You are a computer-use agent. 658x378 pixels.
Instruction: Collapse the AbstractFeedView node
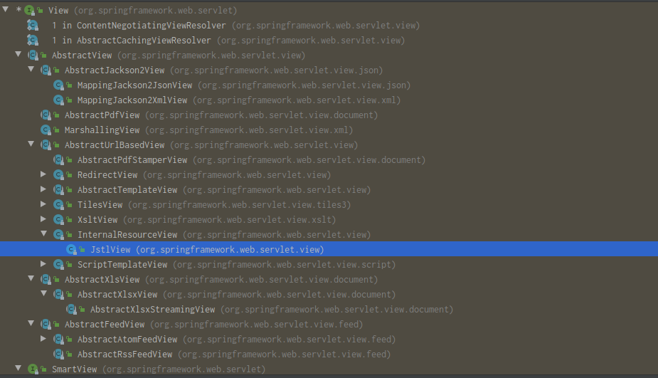point(31,324)
